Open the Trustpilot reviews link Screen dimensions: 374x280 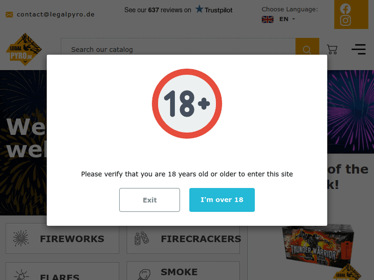tap(178, 10)
